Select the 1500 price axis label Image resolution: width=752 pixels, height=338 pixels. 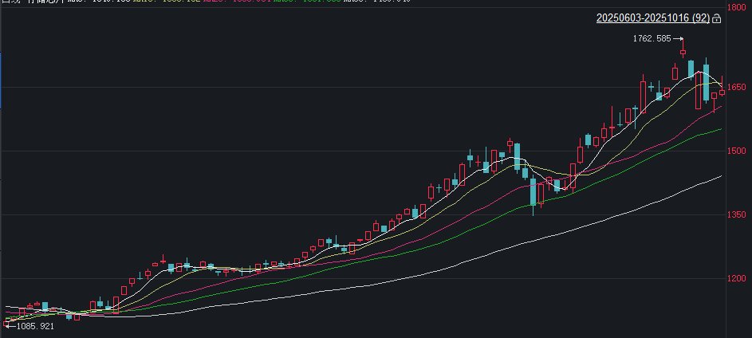click(x=738, y=151)
